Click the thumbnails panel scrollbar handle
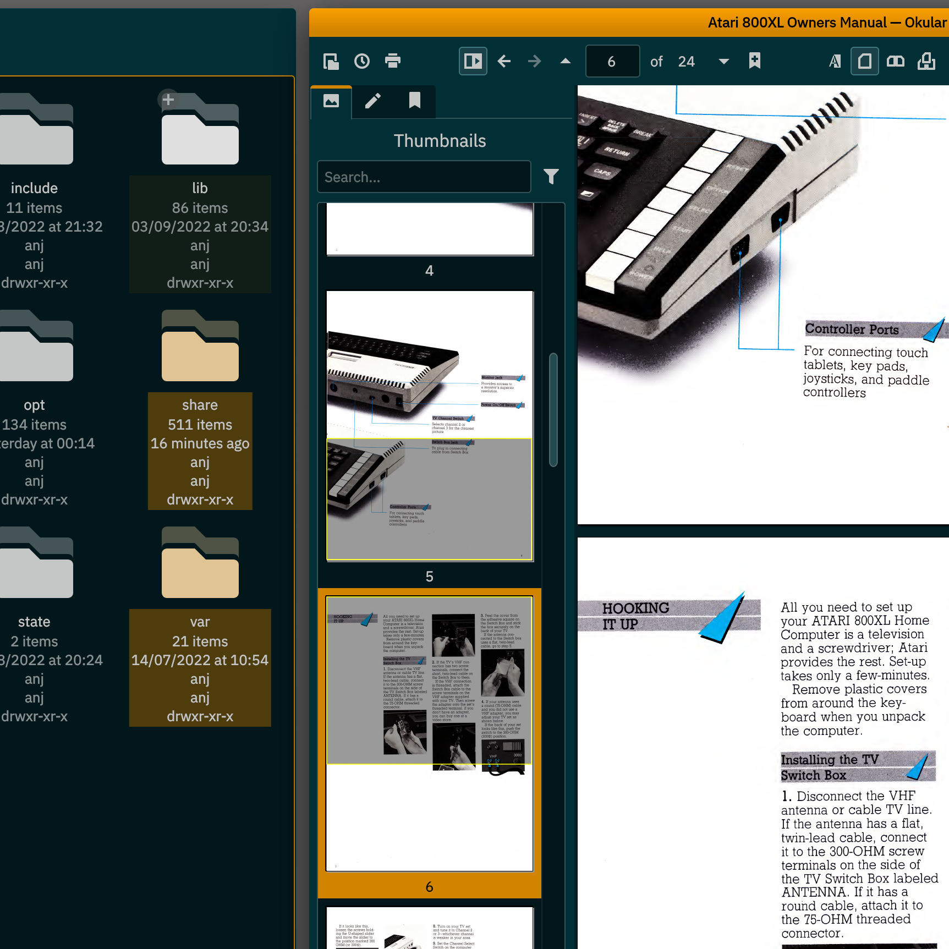Screen dimensions: 949x949 pos(553,410)
